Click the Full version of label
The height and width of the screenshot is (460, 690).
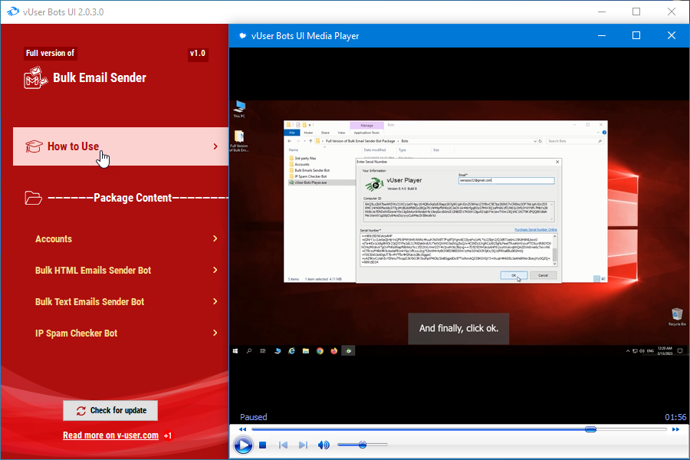[x=50, y=53]
